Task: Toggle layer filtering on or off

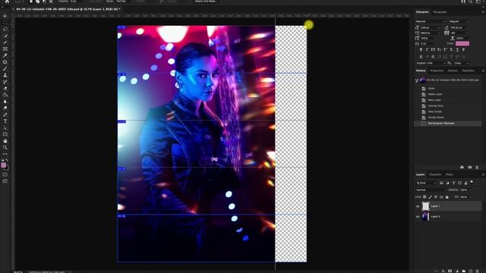Action: [x=472, y=182]
